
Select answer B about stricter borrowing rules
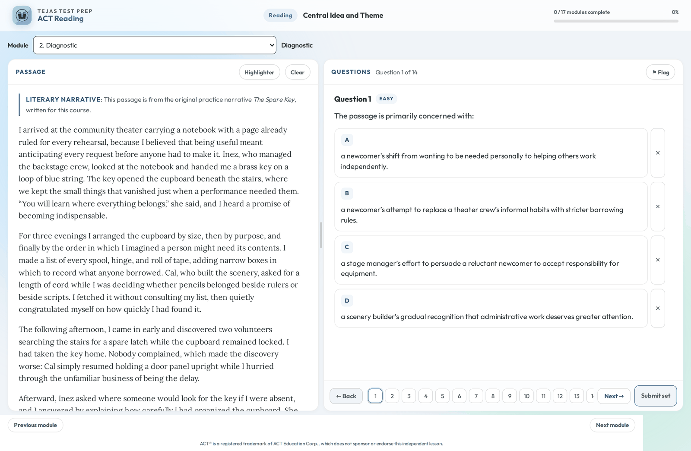491,206
